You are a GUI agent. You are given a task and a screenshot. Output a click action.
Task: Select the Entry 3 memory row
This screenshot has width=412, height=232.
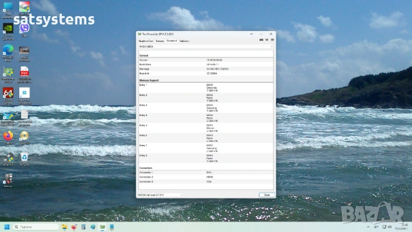[x=206, y=108]
